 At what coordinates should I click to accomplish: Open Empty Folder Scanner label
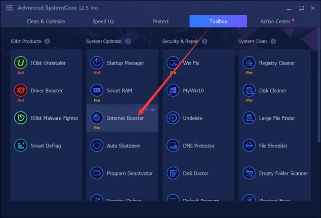click(283, 174)
